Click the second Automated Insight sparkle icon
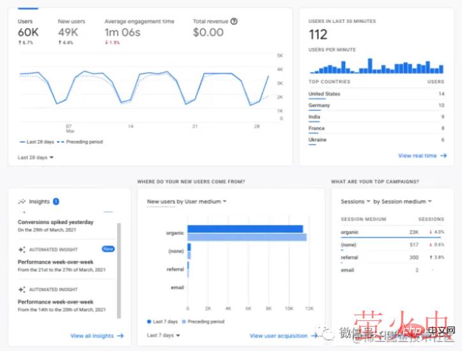462x351 pixels. [x=22, y=290]
